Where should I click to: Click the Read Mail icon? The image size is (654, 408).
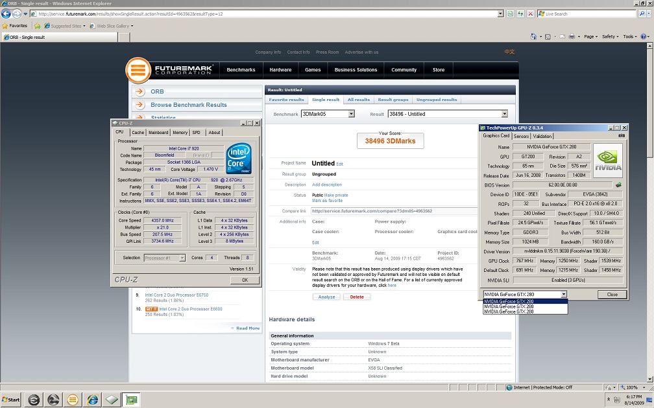562,37
